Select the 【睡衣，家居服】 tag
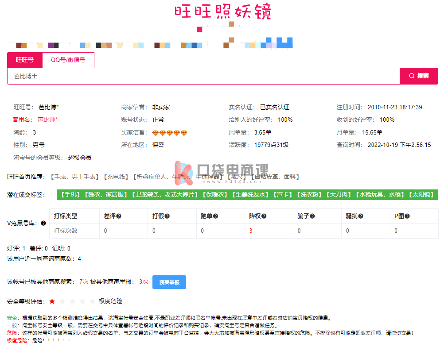 tap(106, 194)
